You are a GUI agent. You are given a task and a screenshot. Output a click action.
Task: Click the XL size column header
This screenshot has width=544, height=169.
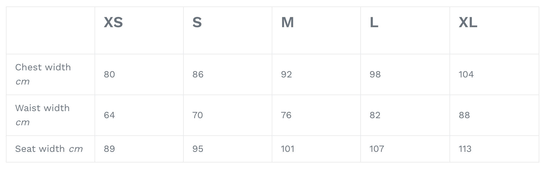click(x=468, y=22)
